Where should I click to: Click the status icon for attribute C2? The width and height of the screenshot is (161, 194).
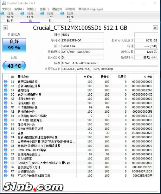6,133
